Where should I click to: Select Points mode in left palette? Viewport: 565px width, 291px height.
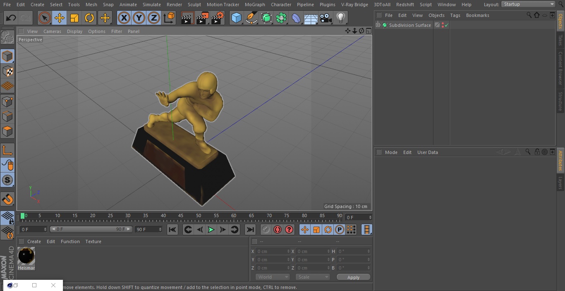[7, 102]
